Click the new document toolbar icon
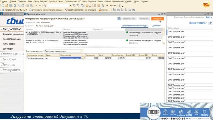The image size is (213, 120). (3, 6)
